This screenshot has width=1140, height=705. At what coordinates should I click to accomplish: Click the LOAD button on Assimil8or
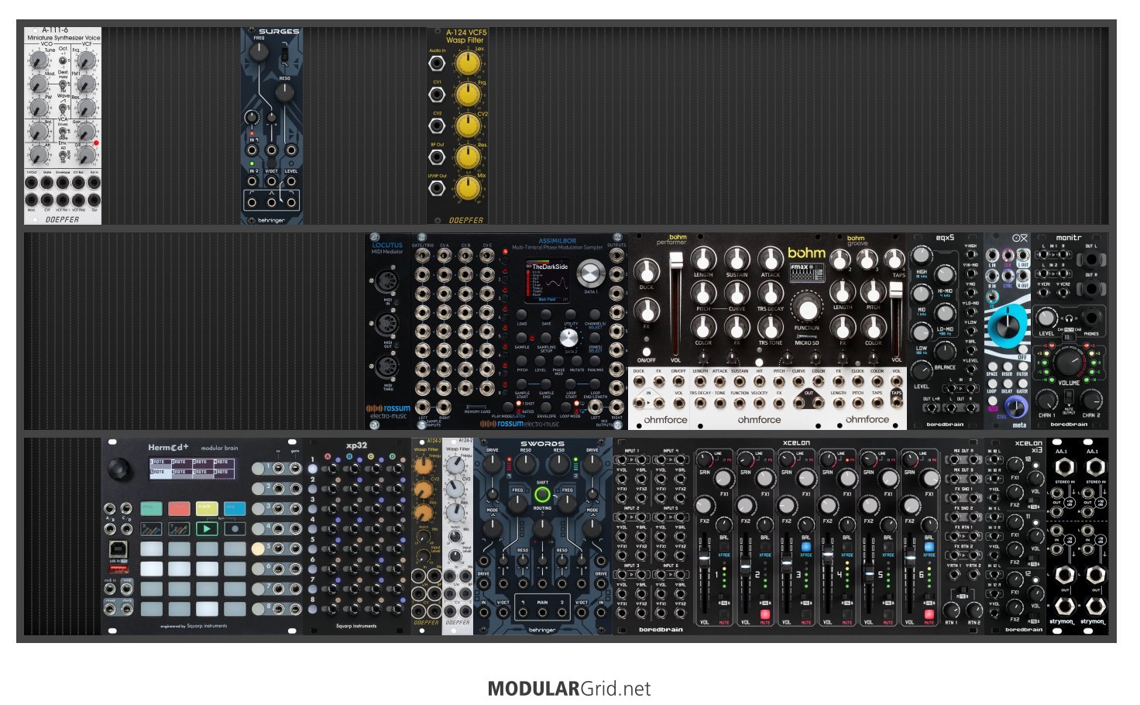coord(522,314)
